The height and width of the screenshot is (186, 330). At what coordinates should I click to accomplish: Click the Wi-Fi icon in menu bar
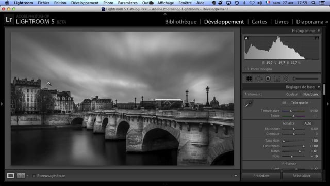(252, 3)
